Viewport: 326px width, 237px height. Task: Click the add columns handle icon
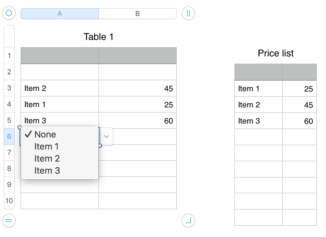[x=188, y=13]
